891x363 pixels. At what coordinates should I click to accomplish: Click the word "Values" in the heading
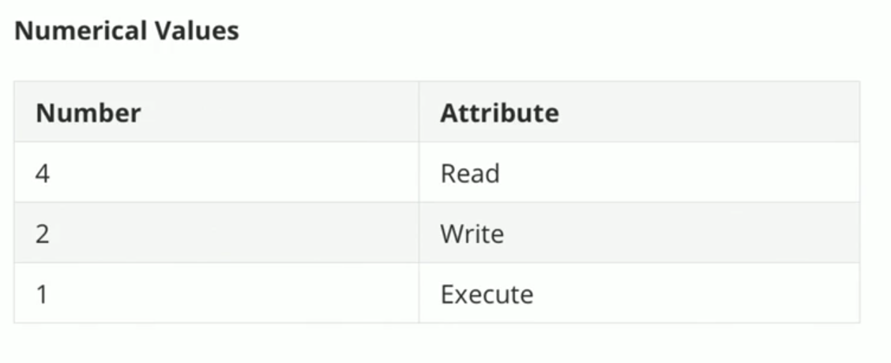point(196,32)
